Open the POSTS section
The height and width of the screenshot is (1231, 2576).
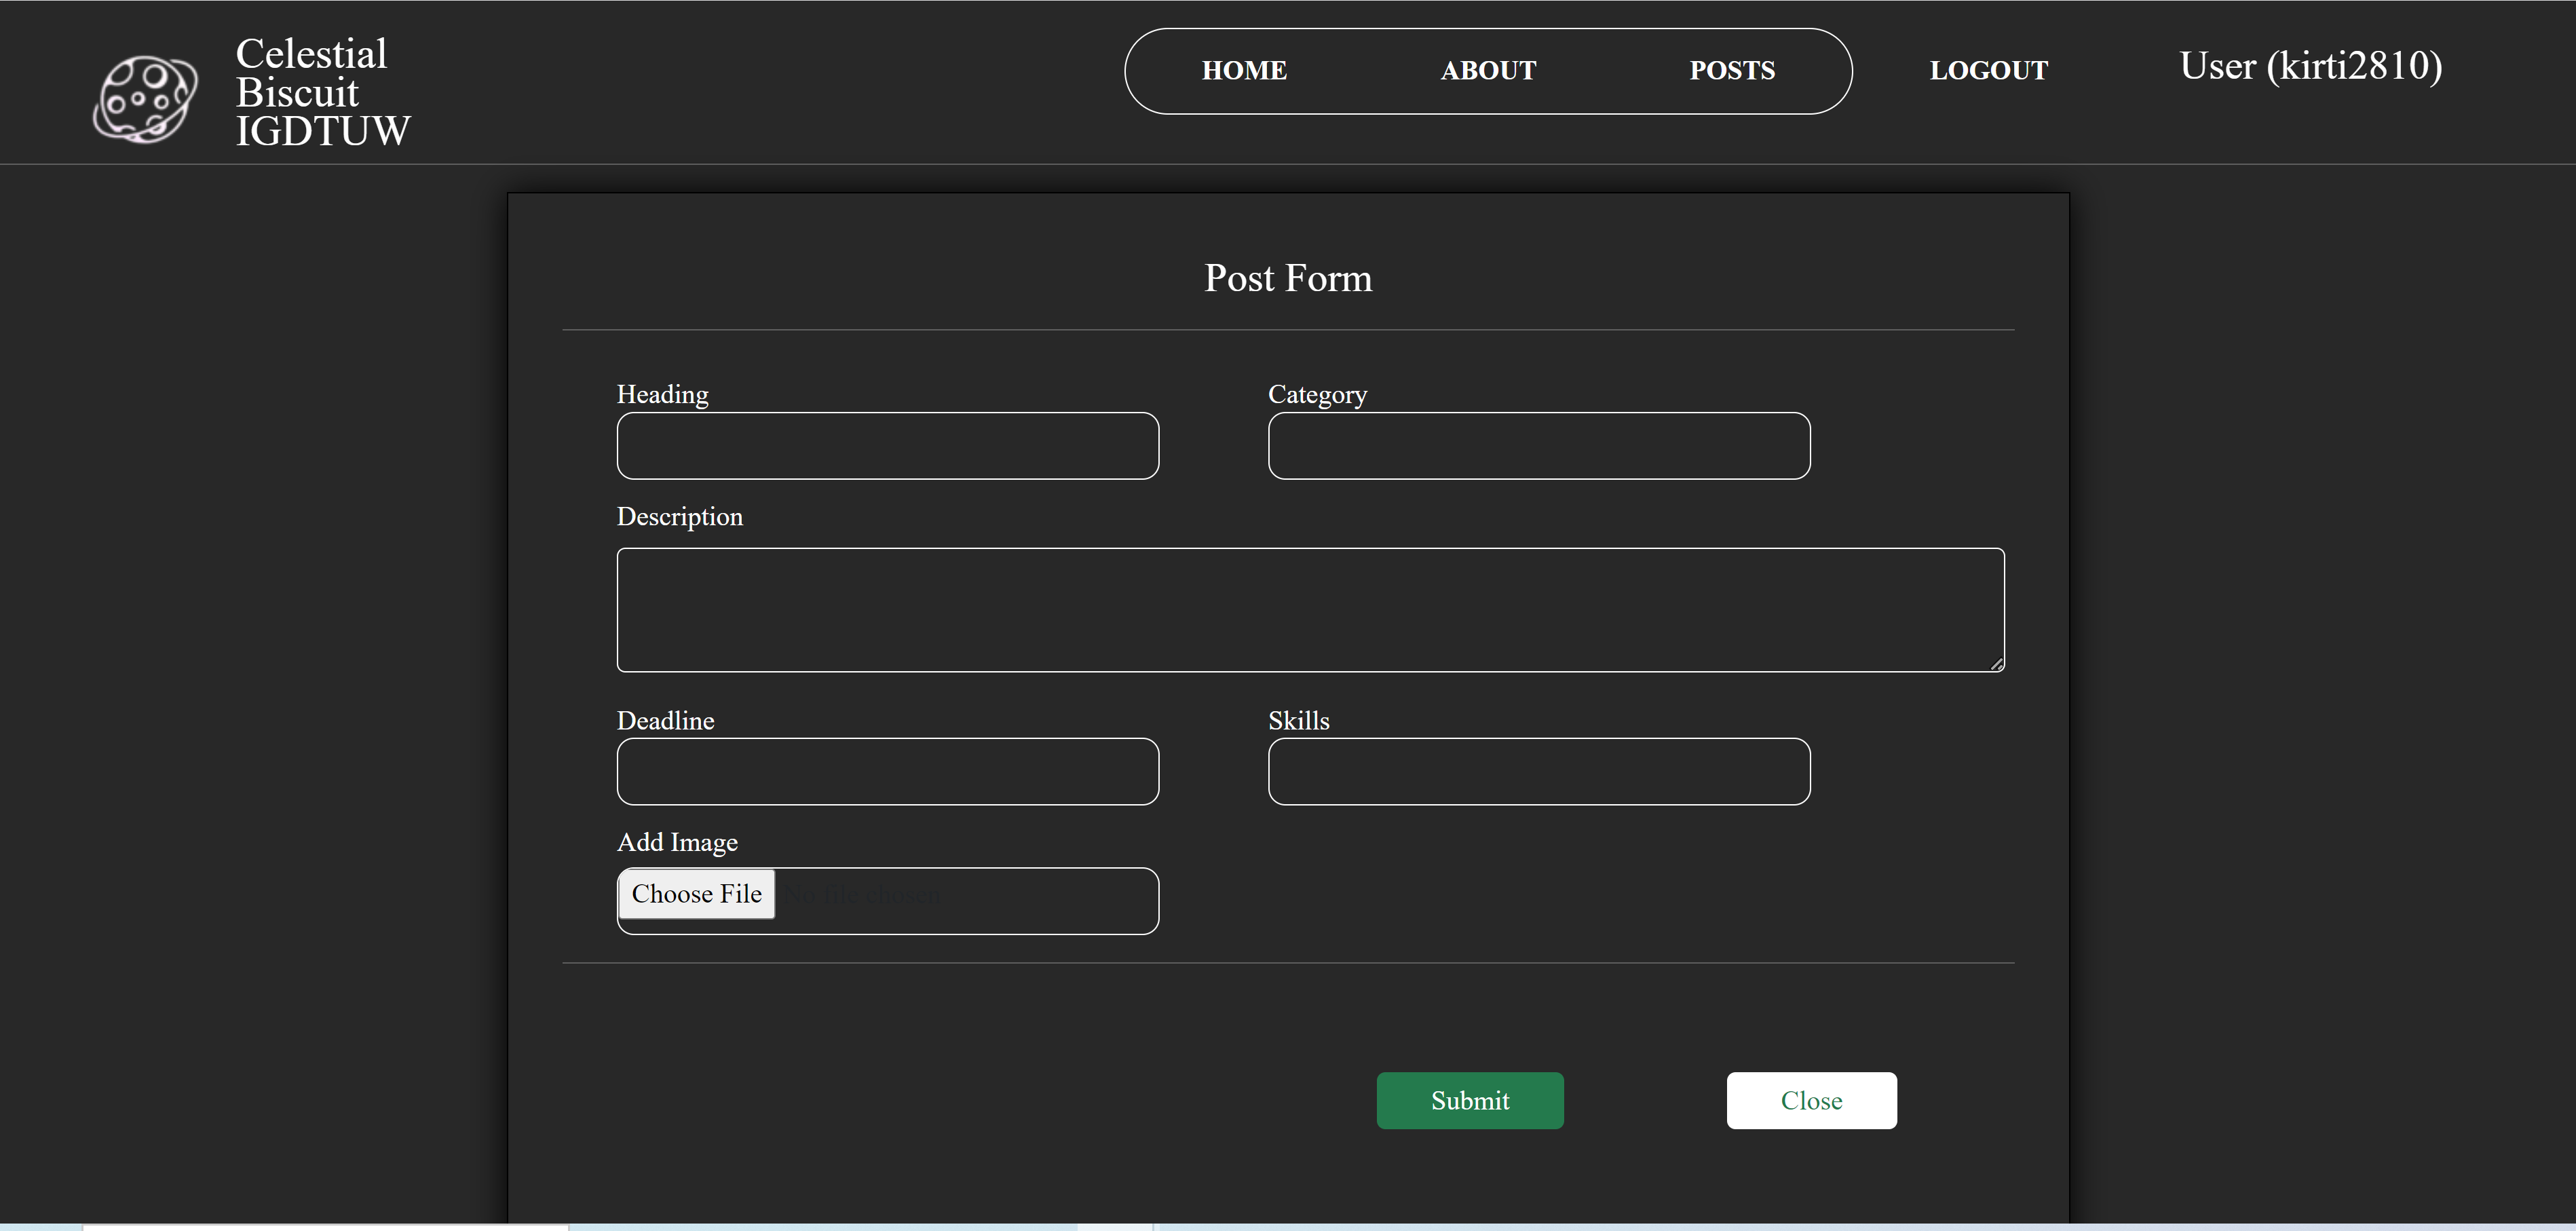(x=1731, y=70)
